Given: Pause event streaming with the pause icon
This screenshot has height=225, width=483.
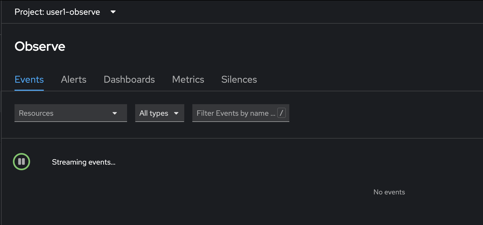Looking at the screenshot, I should 21,162.
